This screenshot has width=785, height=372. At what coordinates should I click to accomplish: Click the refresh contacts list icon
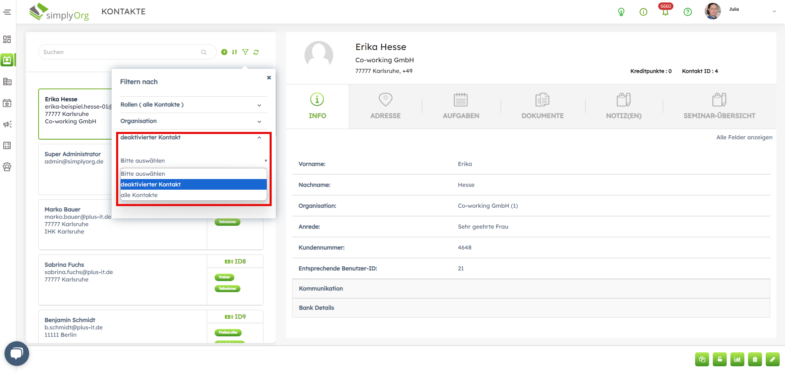256,52
